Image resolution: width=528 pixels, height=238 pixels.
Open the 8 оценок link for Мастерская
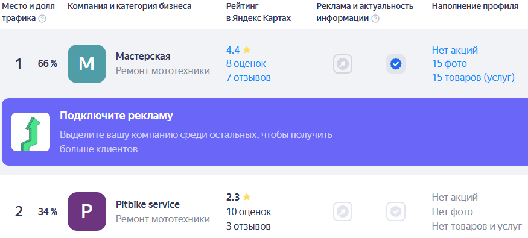(246, 64)
